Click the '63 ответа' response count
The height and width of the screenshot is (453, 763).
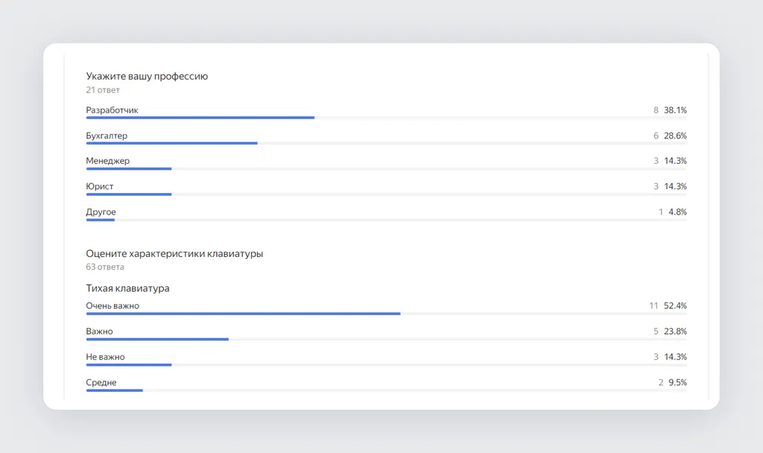pos(105,267)
